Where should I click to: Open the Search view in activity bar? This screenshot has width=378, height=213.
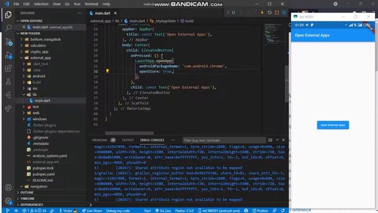[x=8, y=28]
